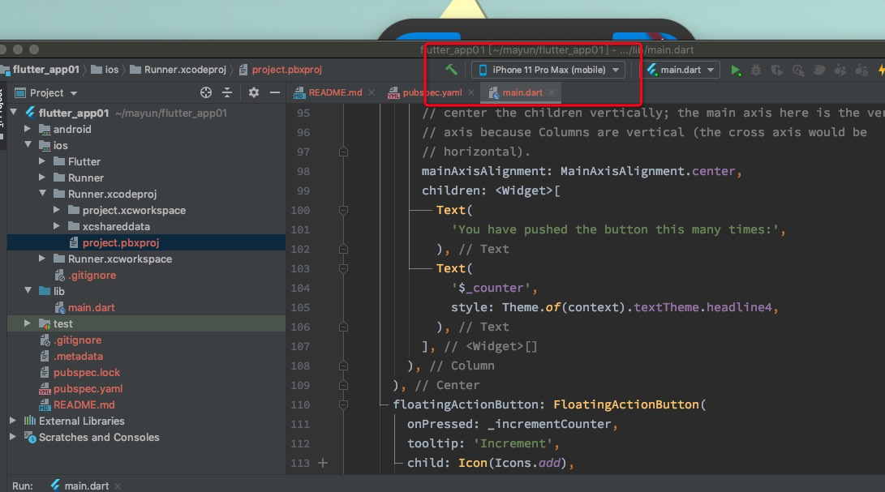This screenshot has width=885, height=492.
Task: Expand External Libraries node arrow
Action: tap(12, 421)
